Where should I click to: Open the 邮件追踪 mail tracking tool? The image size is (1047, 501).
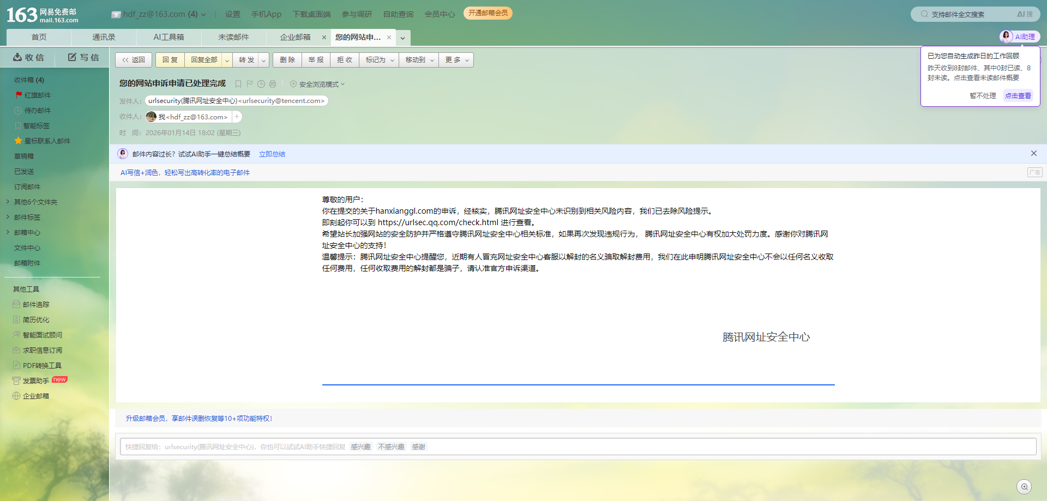pos(35,304)
